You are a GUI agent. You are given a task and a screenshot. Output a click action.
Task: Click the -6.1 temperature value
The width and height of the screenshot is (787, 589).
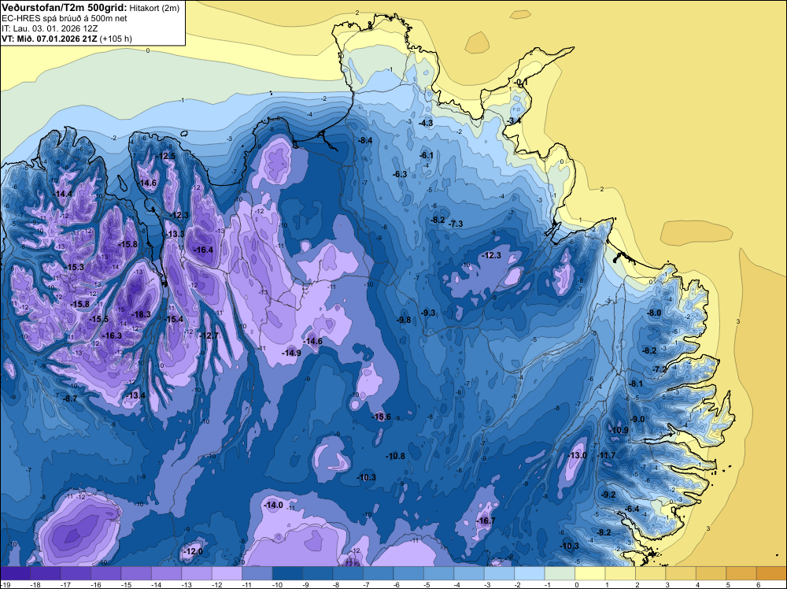click(426, 156)
